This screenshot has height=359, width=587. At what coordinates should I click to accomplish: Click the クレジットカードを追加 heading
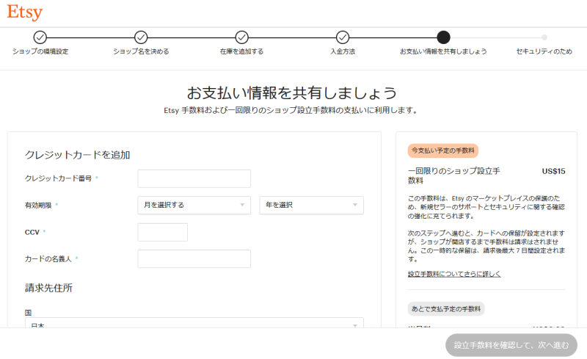pos(78,155)
